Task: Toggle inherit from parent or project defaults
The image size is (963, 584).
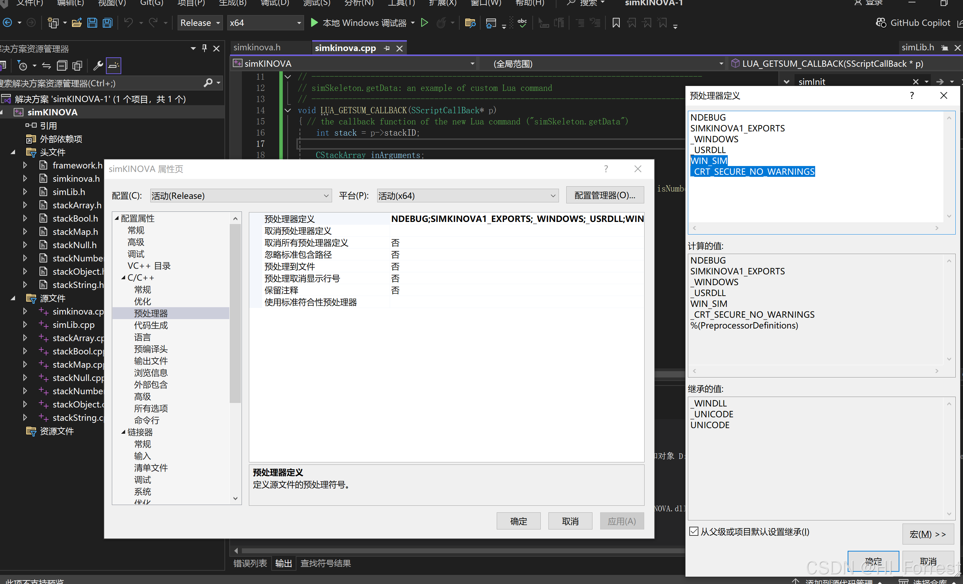Action: click(694, 531)
